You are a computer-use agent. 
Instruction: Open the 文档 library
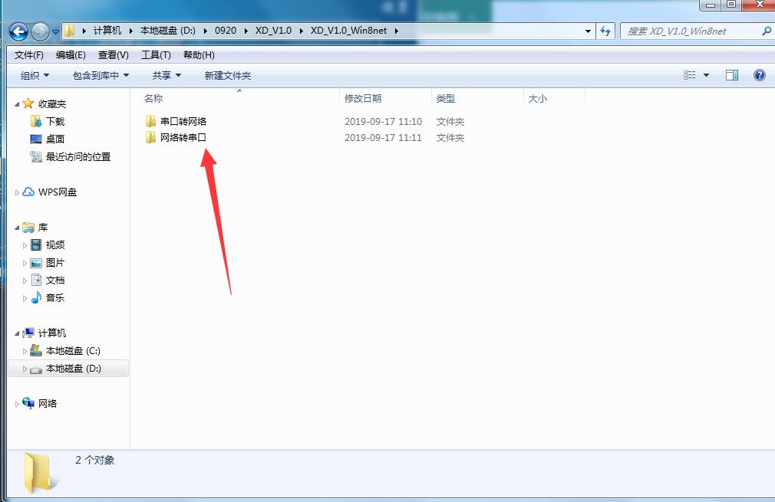(48, 281)
